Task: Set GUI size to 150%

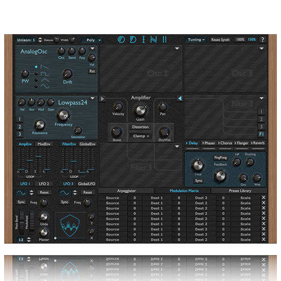Action: 251,40
